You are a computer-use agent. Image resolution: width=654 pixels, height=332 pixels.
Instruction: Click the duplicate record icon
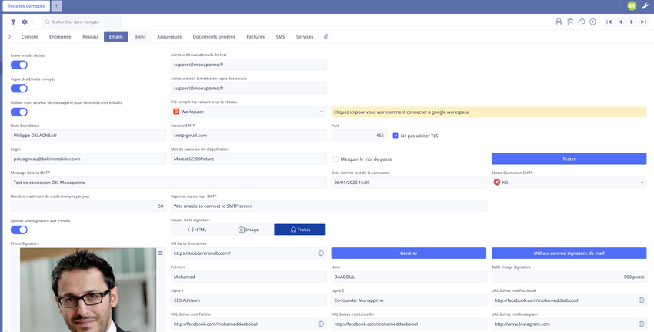[x=582, y=22]
